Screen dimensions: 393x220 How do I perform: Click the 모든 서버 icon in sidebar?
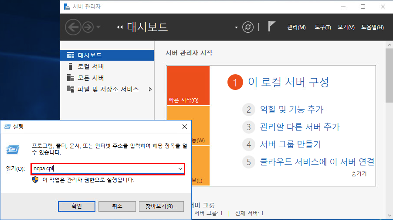tap(71, 78)
